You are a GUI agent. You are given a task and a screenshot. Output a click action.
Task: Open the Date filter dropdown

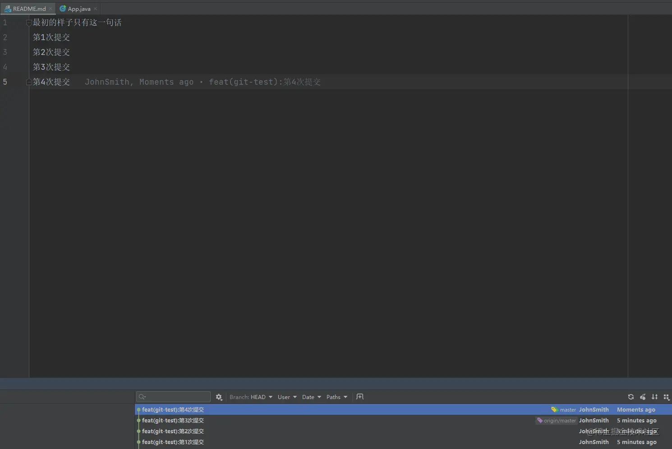point(311,397)
